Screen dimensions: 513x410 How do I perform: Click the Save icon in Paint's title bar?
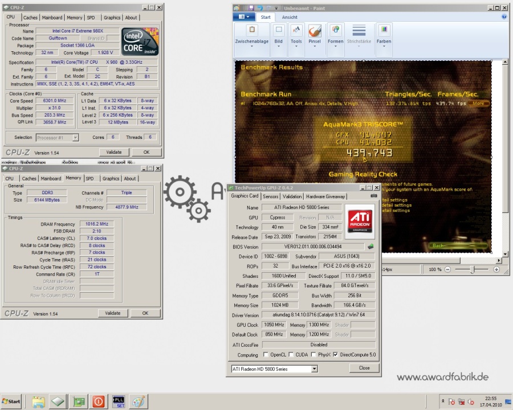click(251, 8)
